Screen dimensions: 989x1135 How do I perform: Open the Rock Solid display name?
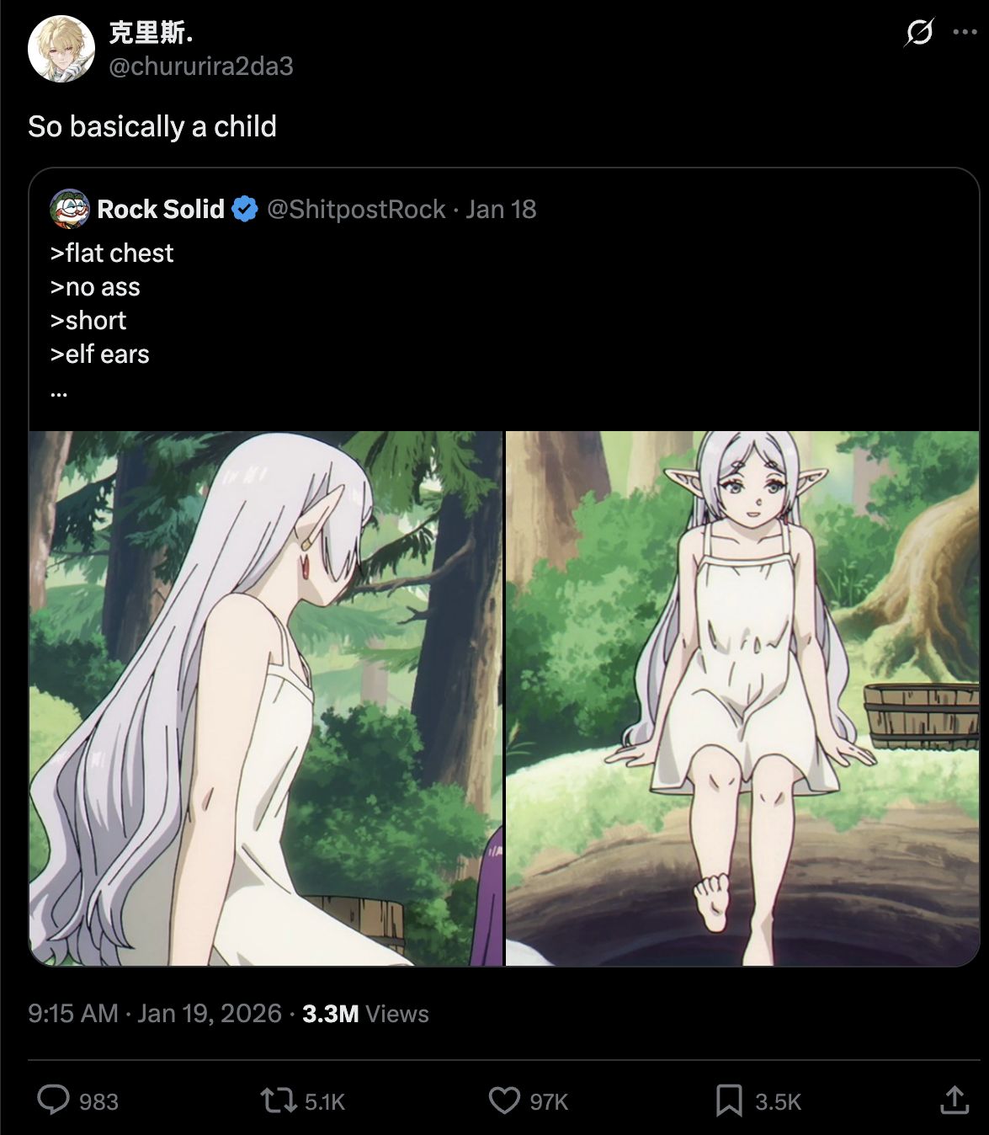(161, 209)
